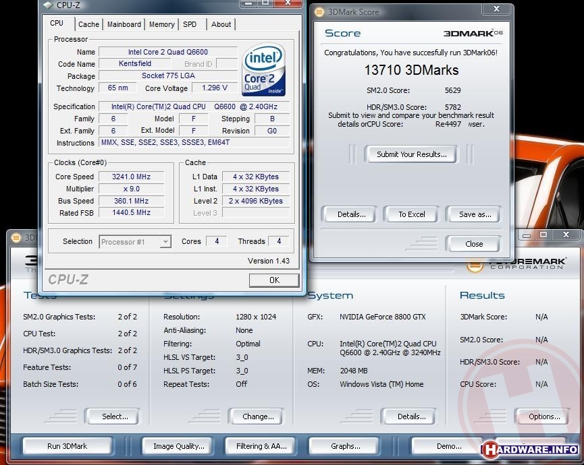Click the Specification field Q6600 @ 2.40GHz

194,106
